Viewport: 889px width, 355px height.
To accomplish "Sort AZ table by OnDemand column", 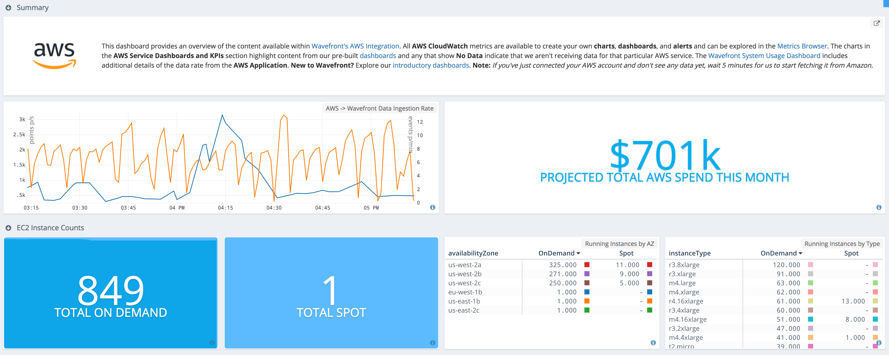I will (559, 253).
